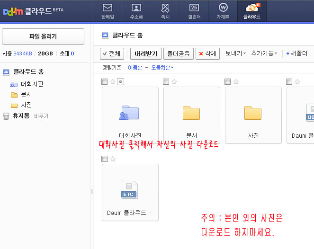This screenshot has height=249, width=314.
Task: Select the 클라우드 cloud tab icon
Action: pyautogui.click(x=252, y=11)
